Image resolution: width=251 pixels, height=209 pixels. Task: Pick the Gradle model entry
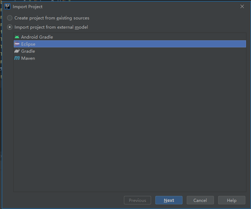130,51
